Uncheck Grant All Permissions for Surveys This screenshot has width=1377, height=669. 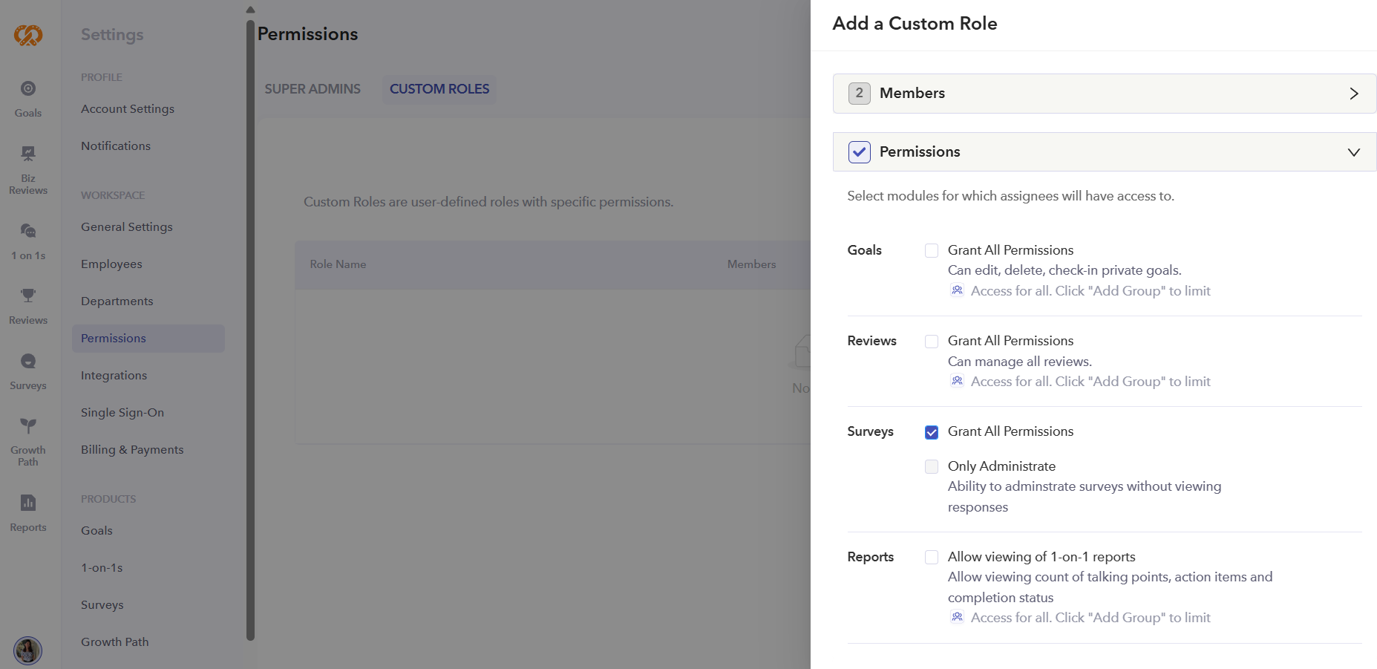(x=932, y=432)
